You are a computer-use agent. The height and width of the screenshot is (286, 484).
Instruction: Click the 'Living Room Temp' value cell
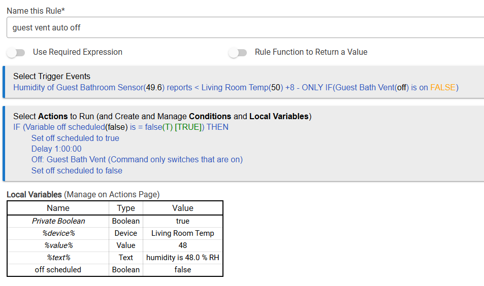[x=183, y=233]
